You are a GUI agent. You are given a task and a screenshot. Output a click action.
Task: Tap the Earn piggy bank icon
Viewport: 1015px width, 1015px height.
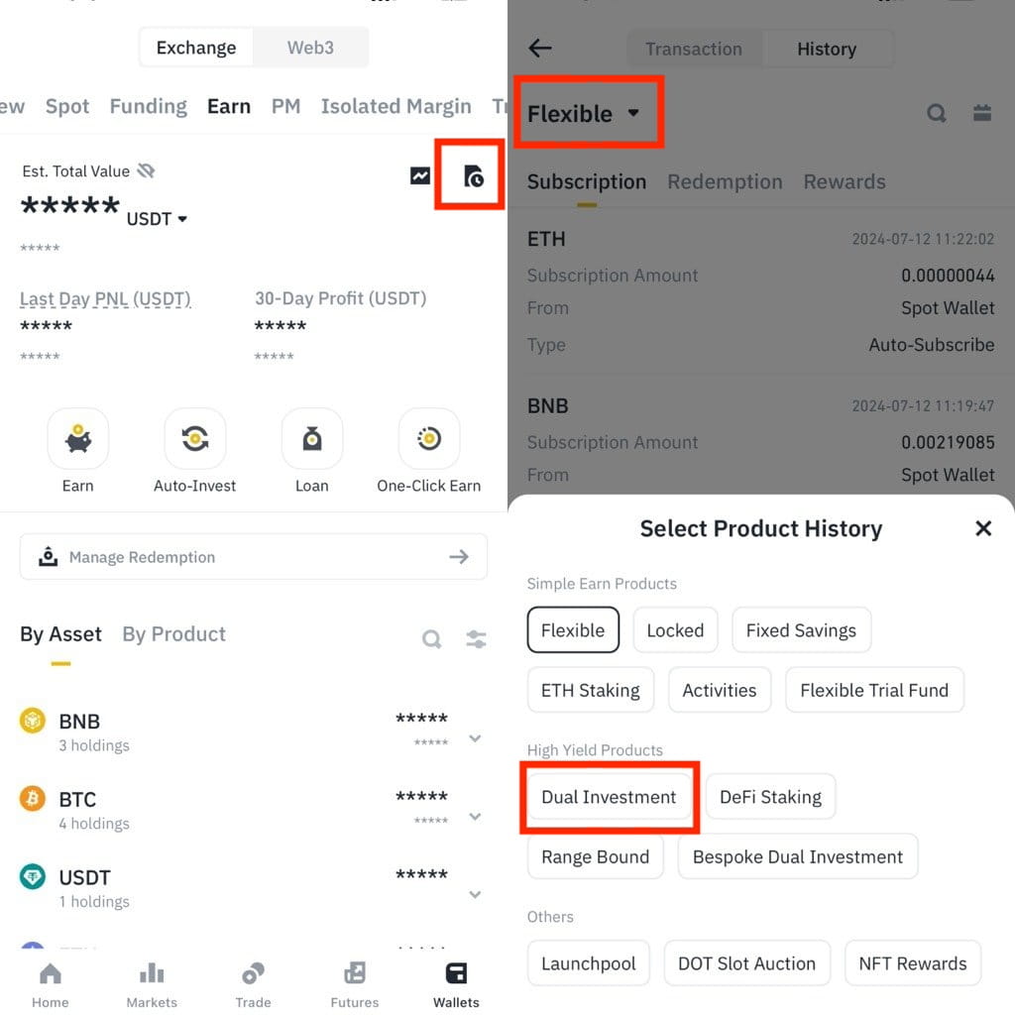pyautogui.click(x=78, y=439)
